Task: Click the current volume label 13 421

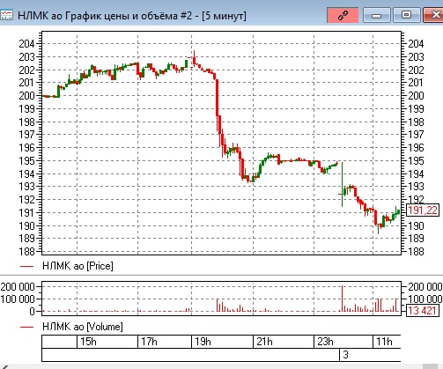Action: pos(423,310)
